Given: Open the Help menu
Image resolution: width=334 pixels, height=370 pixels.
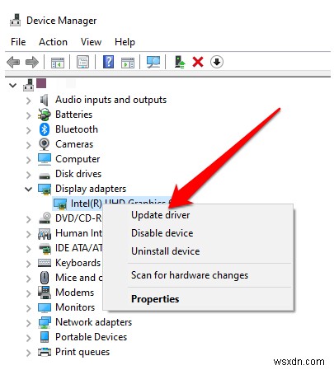Looking at the screenshot, I should pos(125,42).
